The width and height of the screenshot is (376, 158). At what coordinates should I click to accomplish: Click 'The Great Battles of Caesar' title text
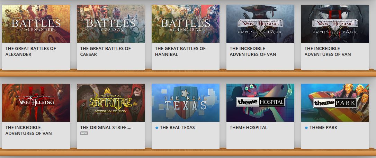point(106,51)
